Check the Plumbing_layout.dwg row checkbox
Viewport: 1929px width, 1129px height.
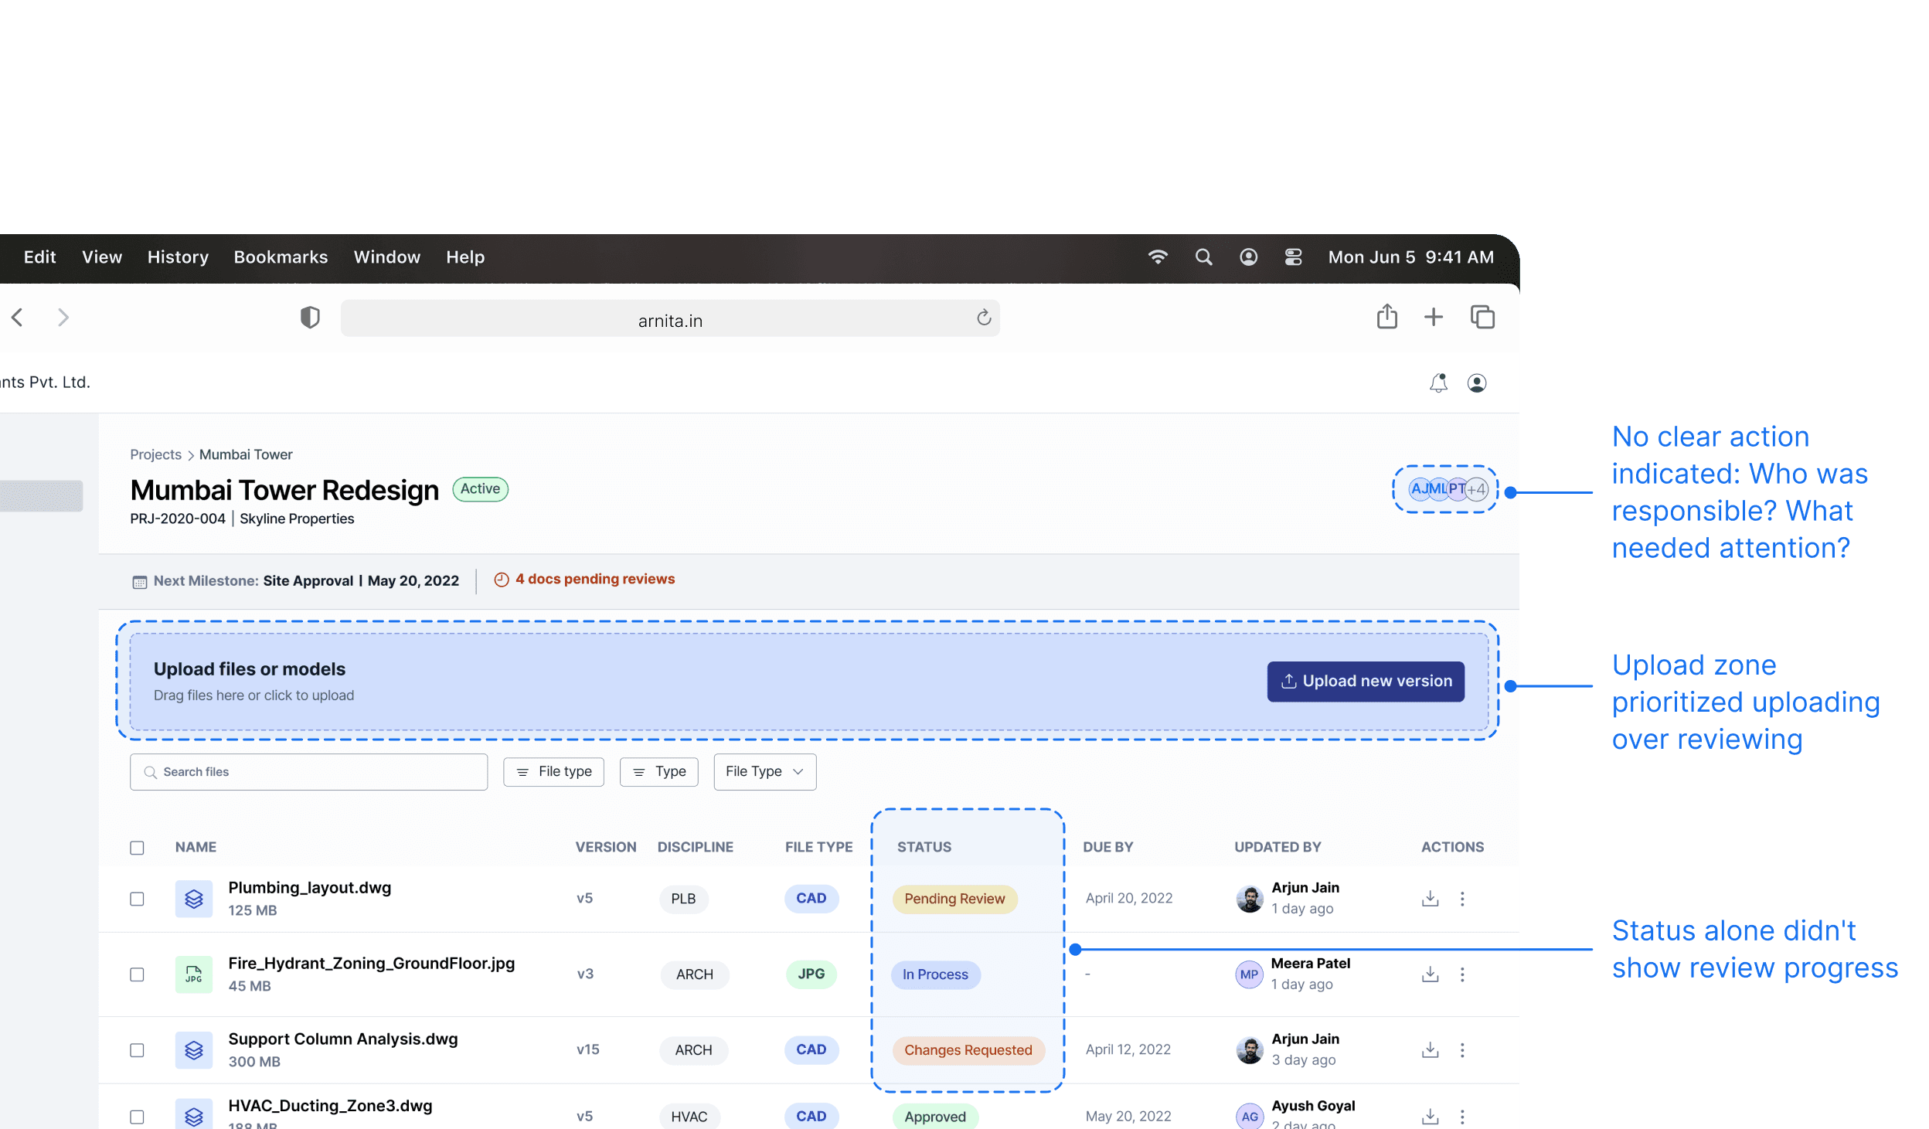pyautogui.click(x=137, y=899)
